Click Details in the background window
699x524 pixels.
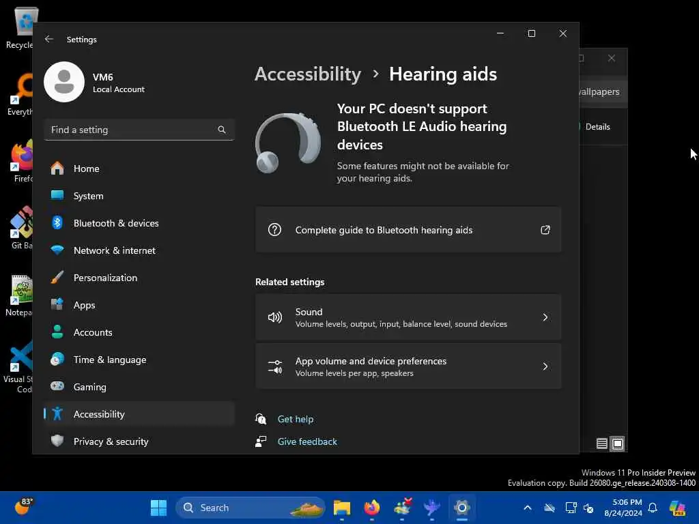click(x=597, y=127)
